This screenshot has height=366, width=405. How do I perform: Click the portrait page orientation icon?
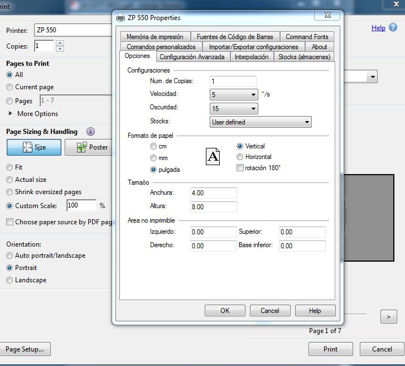pos(213,156)
